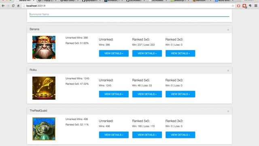View Unranked details for TheRealQuaid
Screen dimensions: 259x146
click(x=114, y=135)
